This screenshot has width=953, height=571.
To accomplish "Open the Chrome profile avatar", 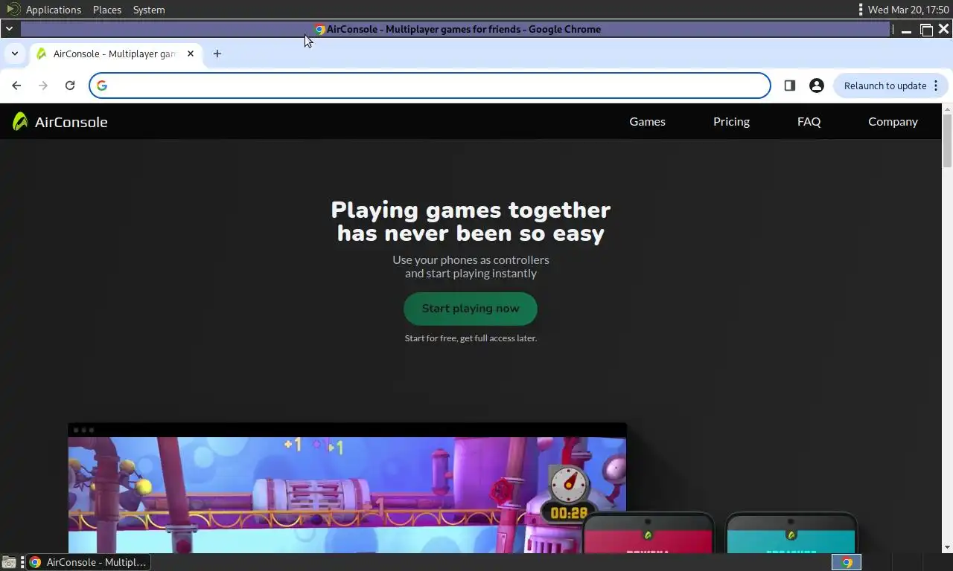I will (817, 86).
